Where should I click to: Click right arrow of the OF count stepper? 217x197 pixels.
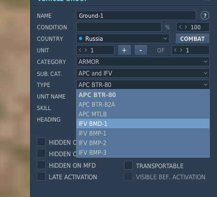click(181, 50)
